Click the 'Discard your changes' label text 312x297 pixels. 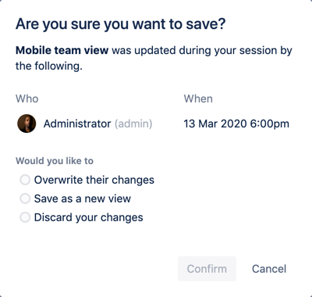click(89, 217)
